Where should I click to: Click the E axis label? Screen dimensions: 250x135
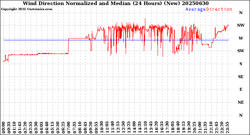241,90
